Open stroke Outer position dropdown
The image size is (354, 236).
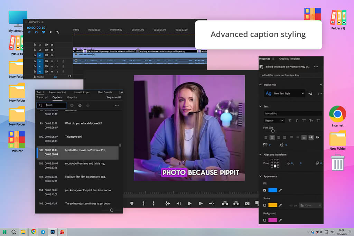click(x=310, y=205)
